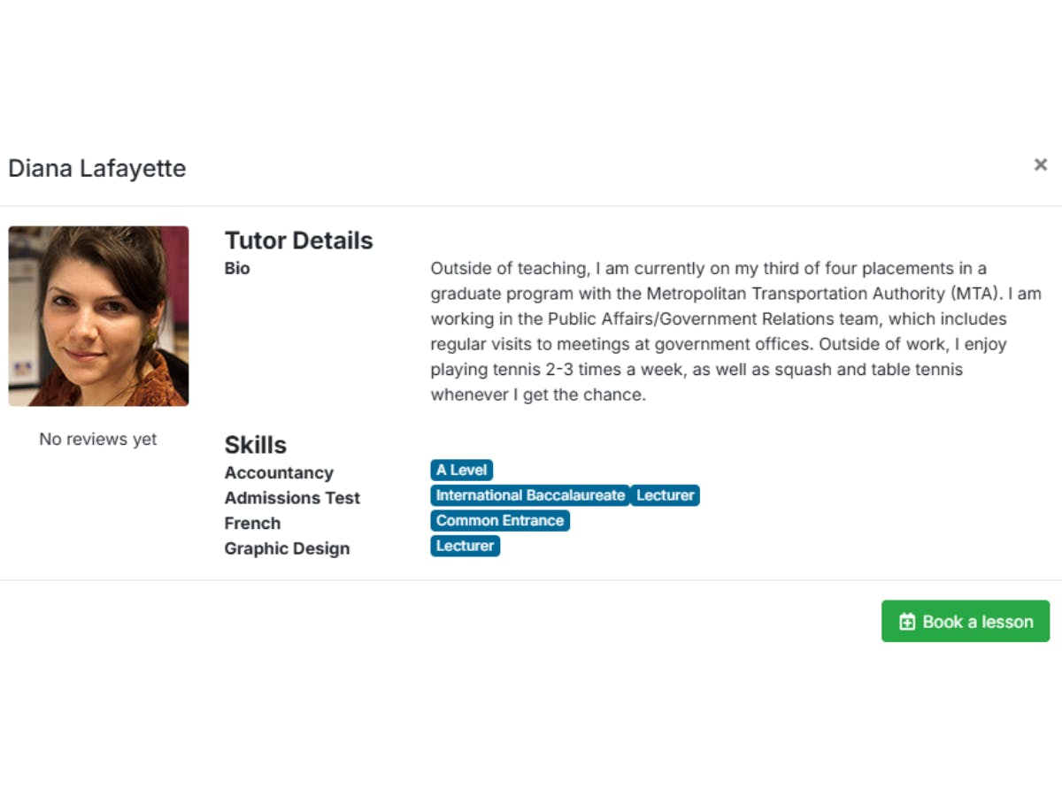Click the Accountancy skill label
1062x796 pixels.
pos(279,473)
